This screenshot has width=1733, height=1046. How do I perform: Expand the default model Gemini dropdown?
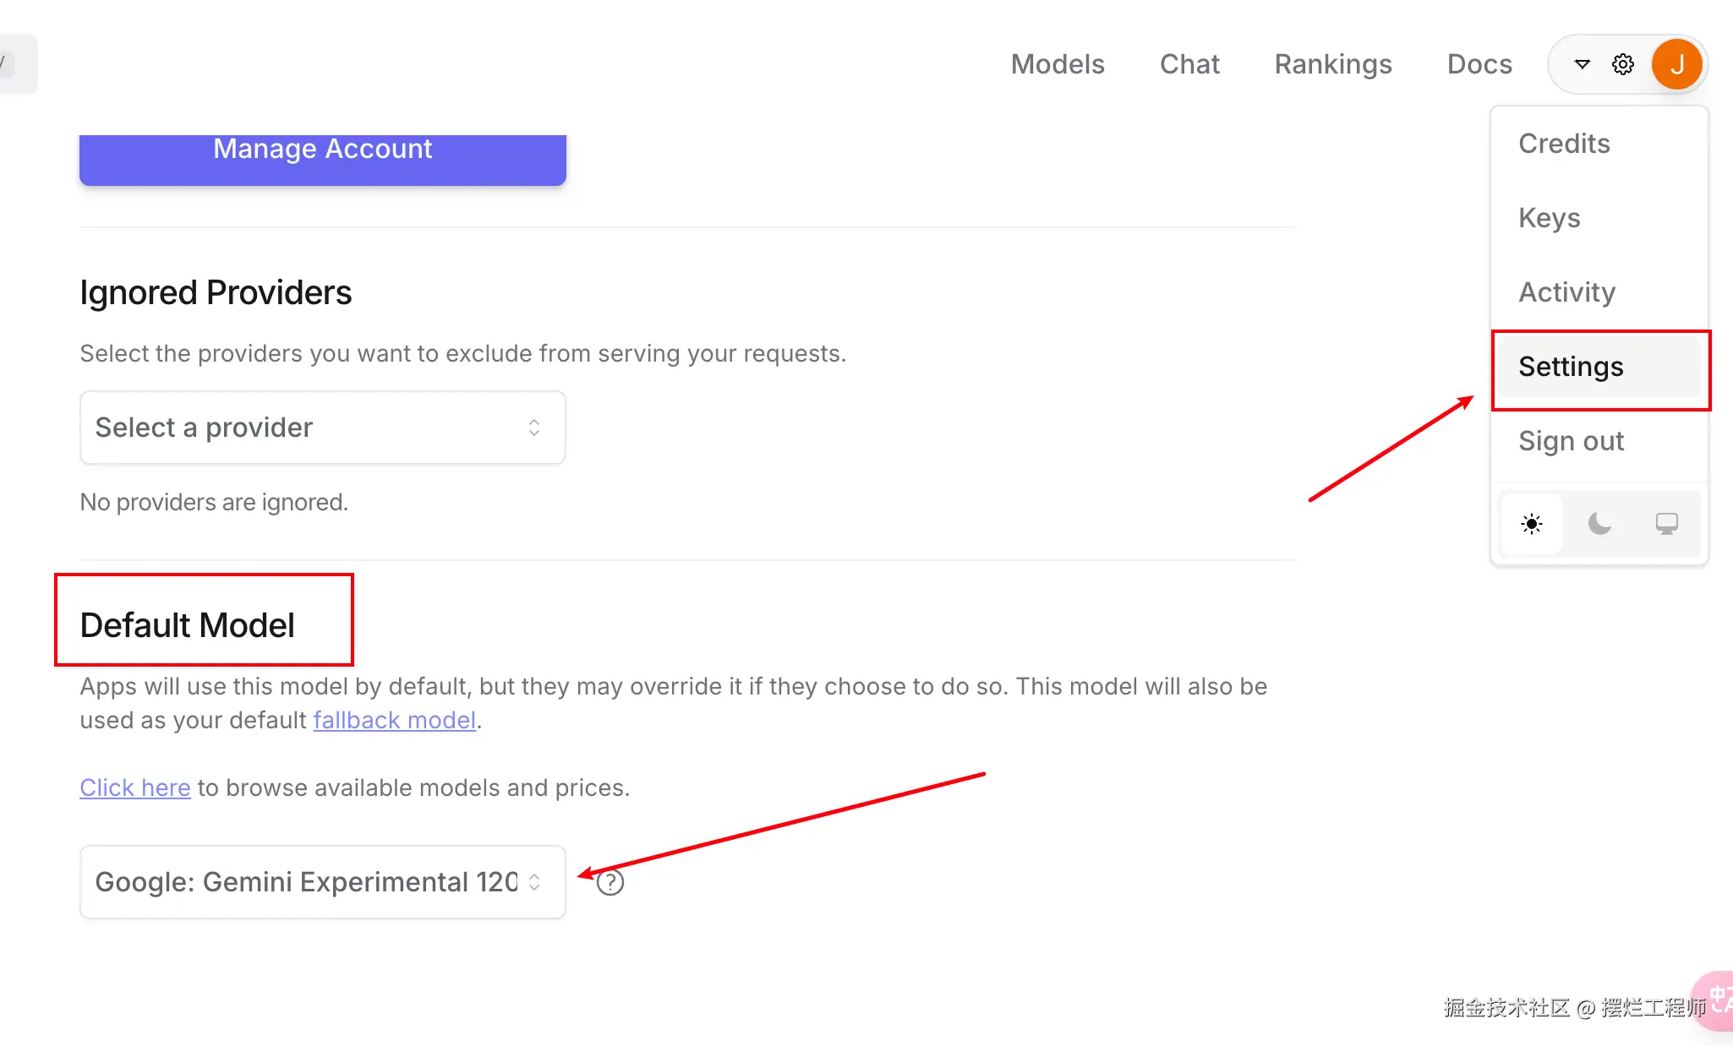tap(322, 882)
